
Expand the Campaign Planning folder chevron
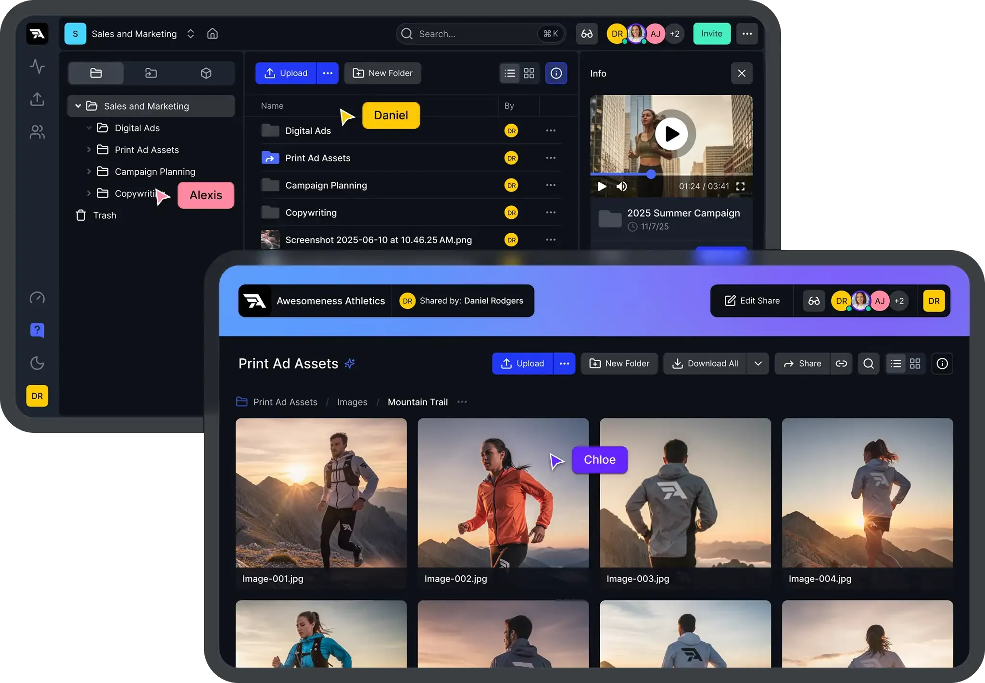[89, 171]
